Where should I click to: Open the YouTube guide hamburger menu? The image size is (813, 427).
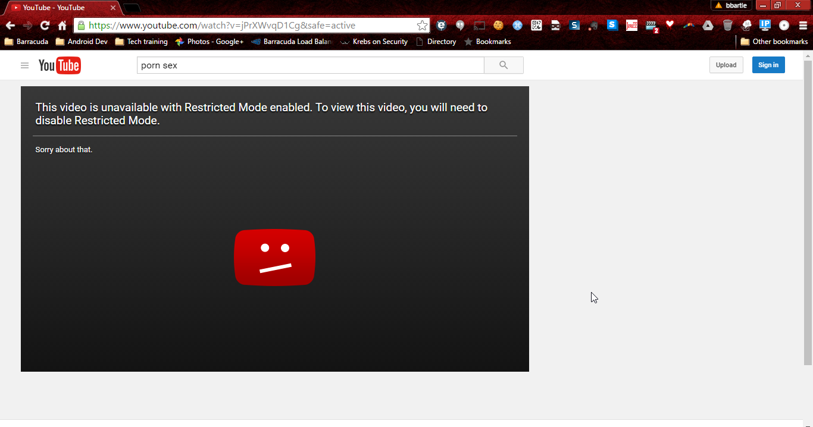[x=24, y=65]
